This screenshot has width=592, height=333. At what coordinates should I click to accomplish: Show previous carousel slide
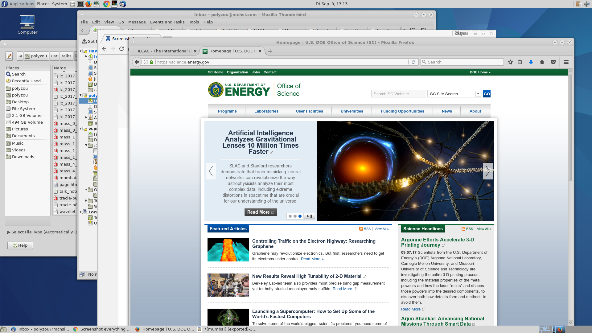tap(211, 171)
